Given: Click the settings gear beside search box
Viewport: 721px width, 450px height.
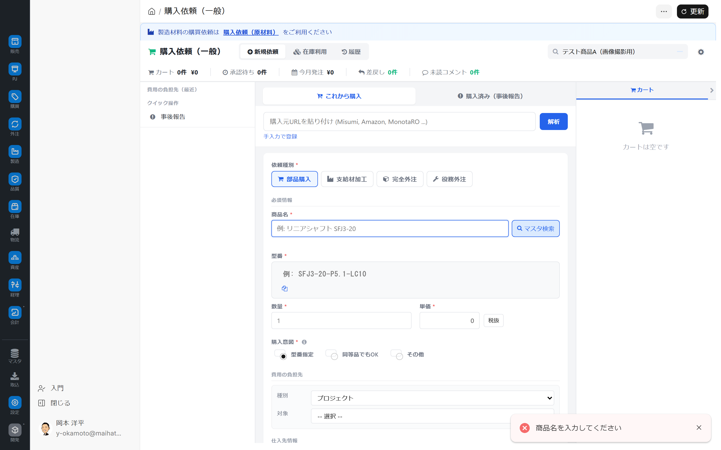Looking at the screenshot, I should (x=701, y=52).
